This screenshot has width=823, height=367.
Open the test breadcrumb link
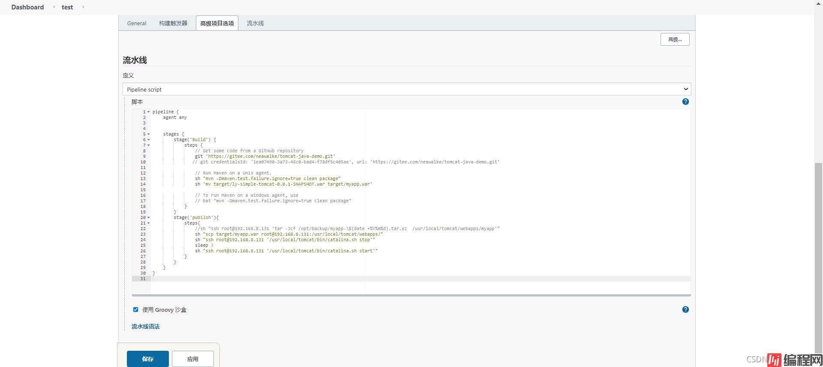point(67,7)
